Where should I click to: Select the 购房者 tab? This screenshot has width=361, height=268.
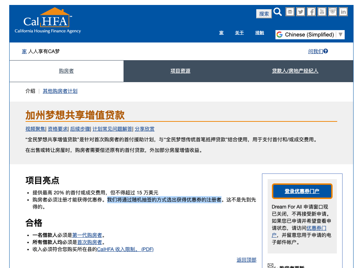66,71
